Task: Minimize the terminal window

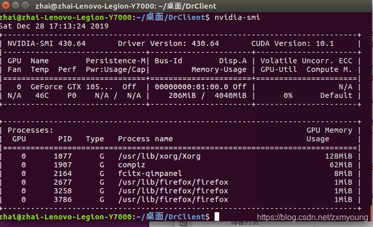Action: pos(15,5)
